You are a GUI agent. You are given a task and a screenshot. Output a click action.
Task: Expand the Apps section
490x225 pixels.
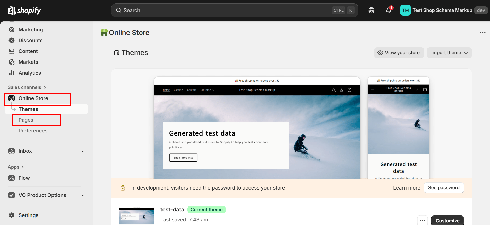[16, 167]
